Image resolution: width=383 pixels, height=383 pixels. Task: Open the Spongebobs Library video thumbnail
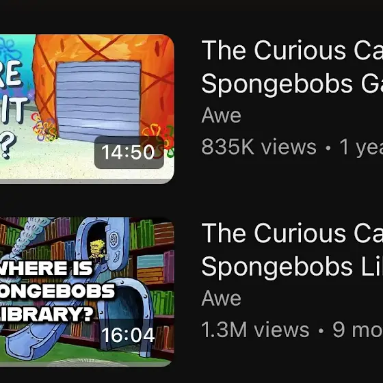point(87,292)
